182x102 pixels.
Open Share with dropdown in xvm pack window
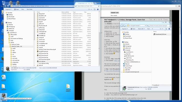point(141,29)
